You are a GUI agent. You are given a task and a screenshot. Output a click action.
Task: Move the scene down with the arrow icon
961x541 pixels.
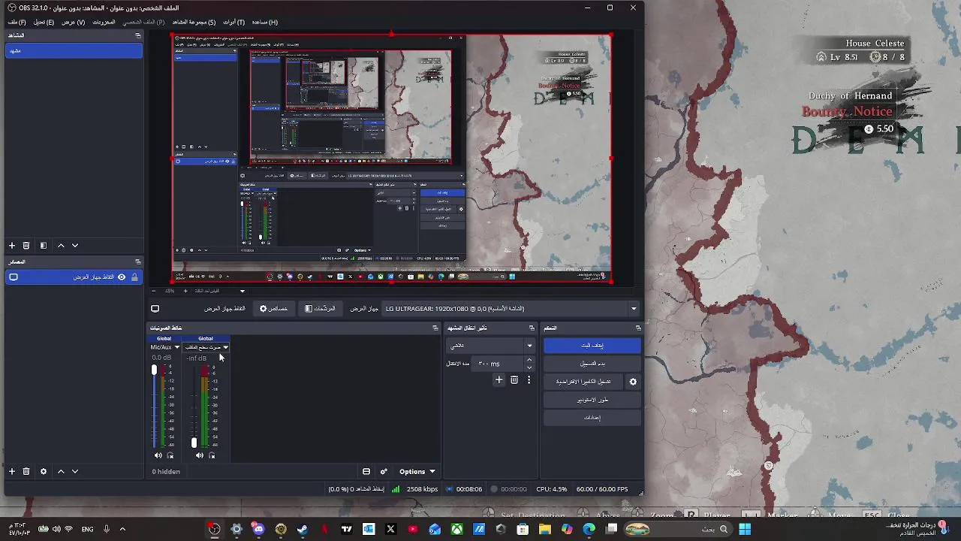tap(75, 246)
